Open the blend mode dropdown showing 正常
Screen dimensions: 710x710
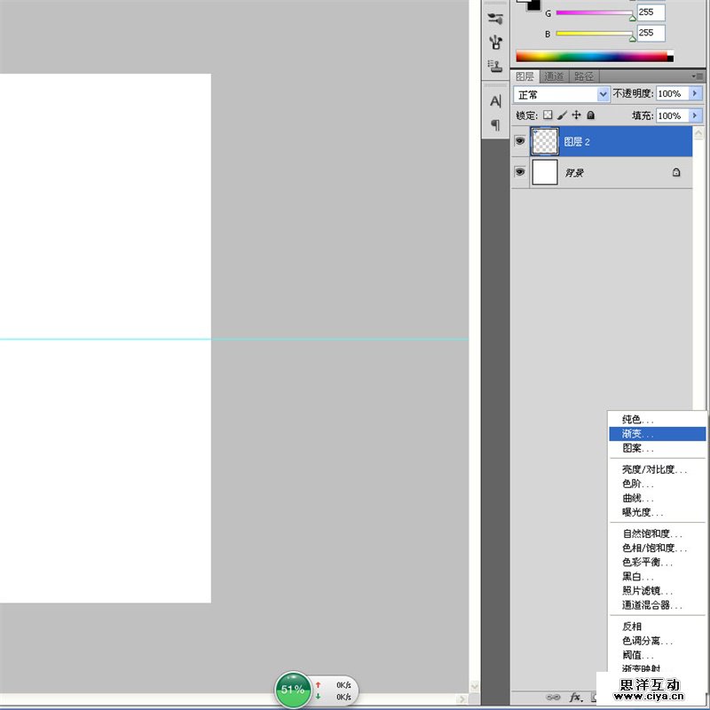pos(562,94)
